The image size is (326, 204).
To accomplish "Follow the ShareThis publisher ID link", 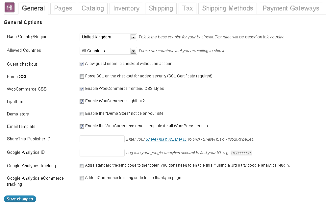I will click(x=166, y=139).
